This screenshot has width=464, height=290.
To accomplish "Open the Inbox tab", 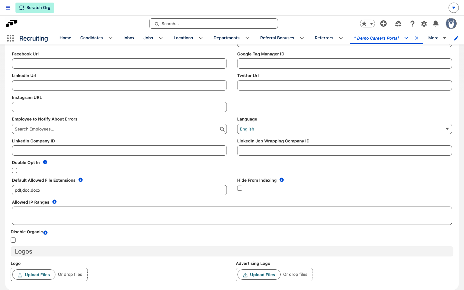I will pos(129,38).
